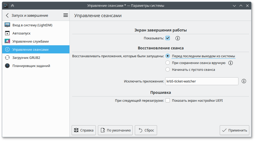Click the LightDM login monitor icon
Screen dimensions: 255x141
point(7,25)
